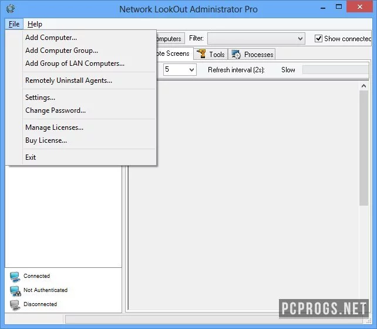377x329 pixels.
Task: Click the drill icon on the Tools tab
Action: pyautogui.click(x=201, y=54)
